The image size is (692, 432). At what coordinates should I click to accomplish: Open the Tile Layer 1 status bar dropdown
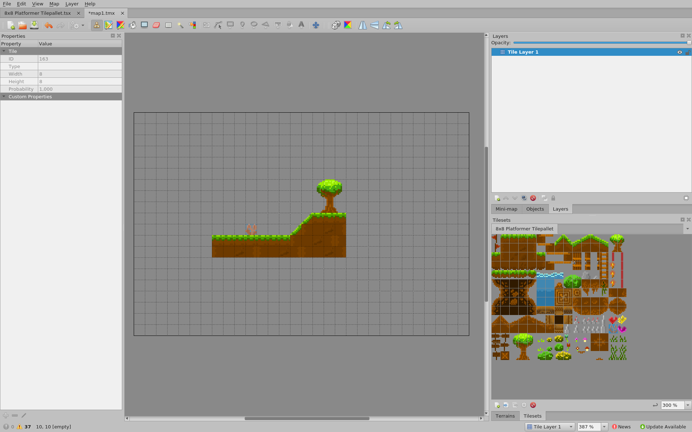pyautogui.click(x=571, y=427)
